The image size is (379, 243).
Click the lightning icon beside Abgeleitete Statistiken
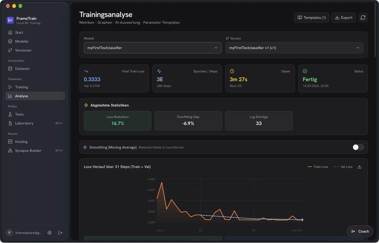coord(86,105)
